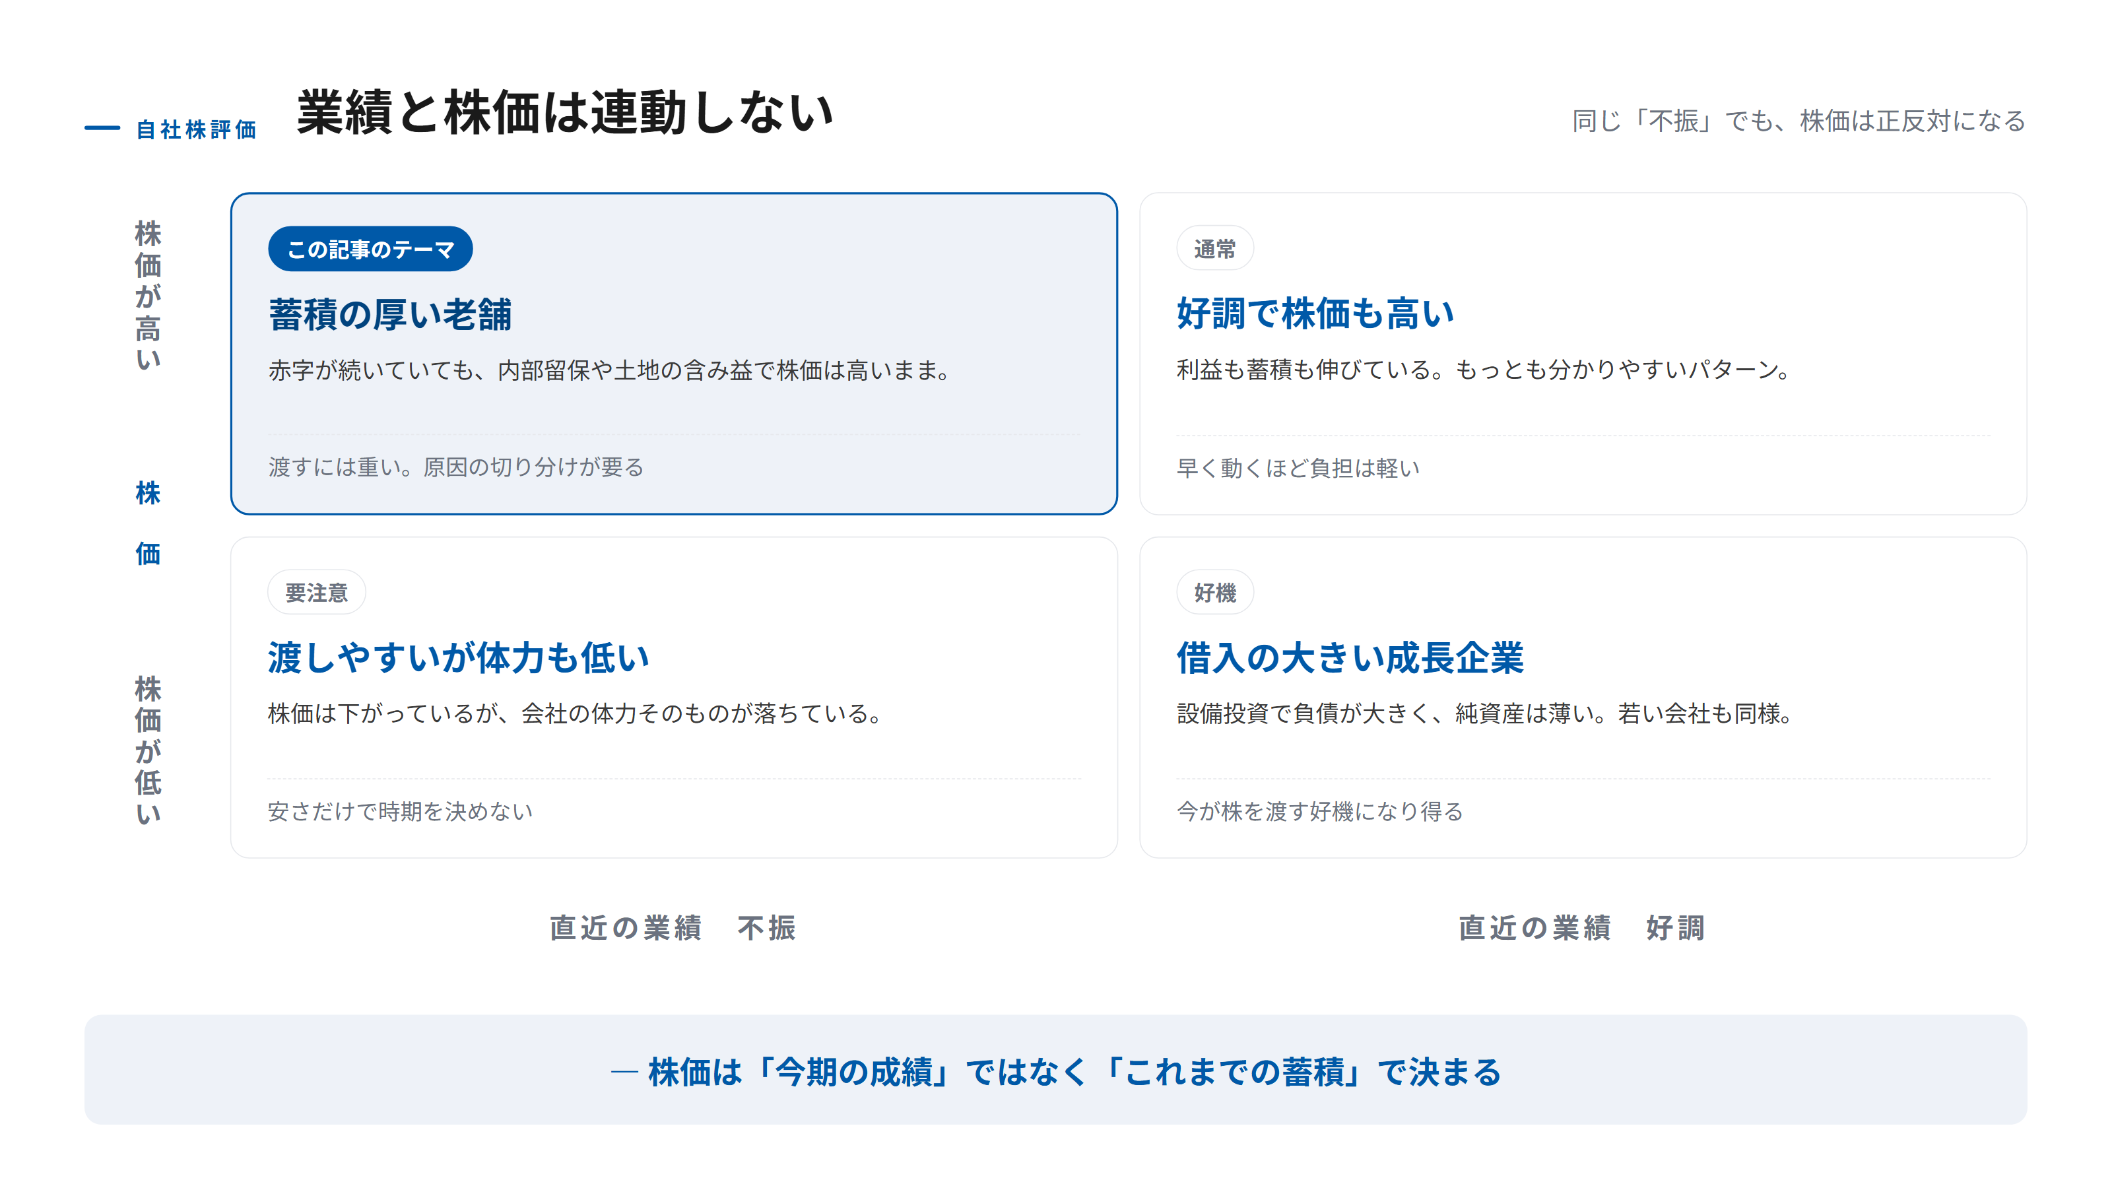Click the main title 「業績と株価は連動しない」
The image size is (2112, 1188).
coord(565,112)
